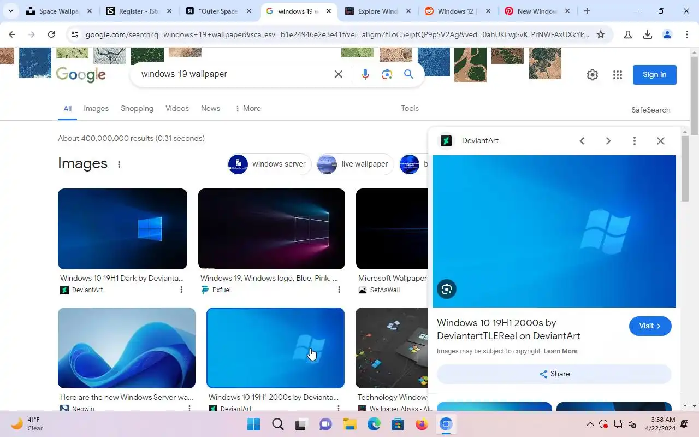
Task: Search inside image with Lens button on preview
Action: click(x=447, y=289)
